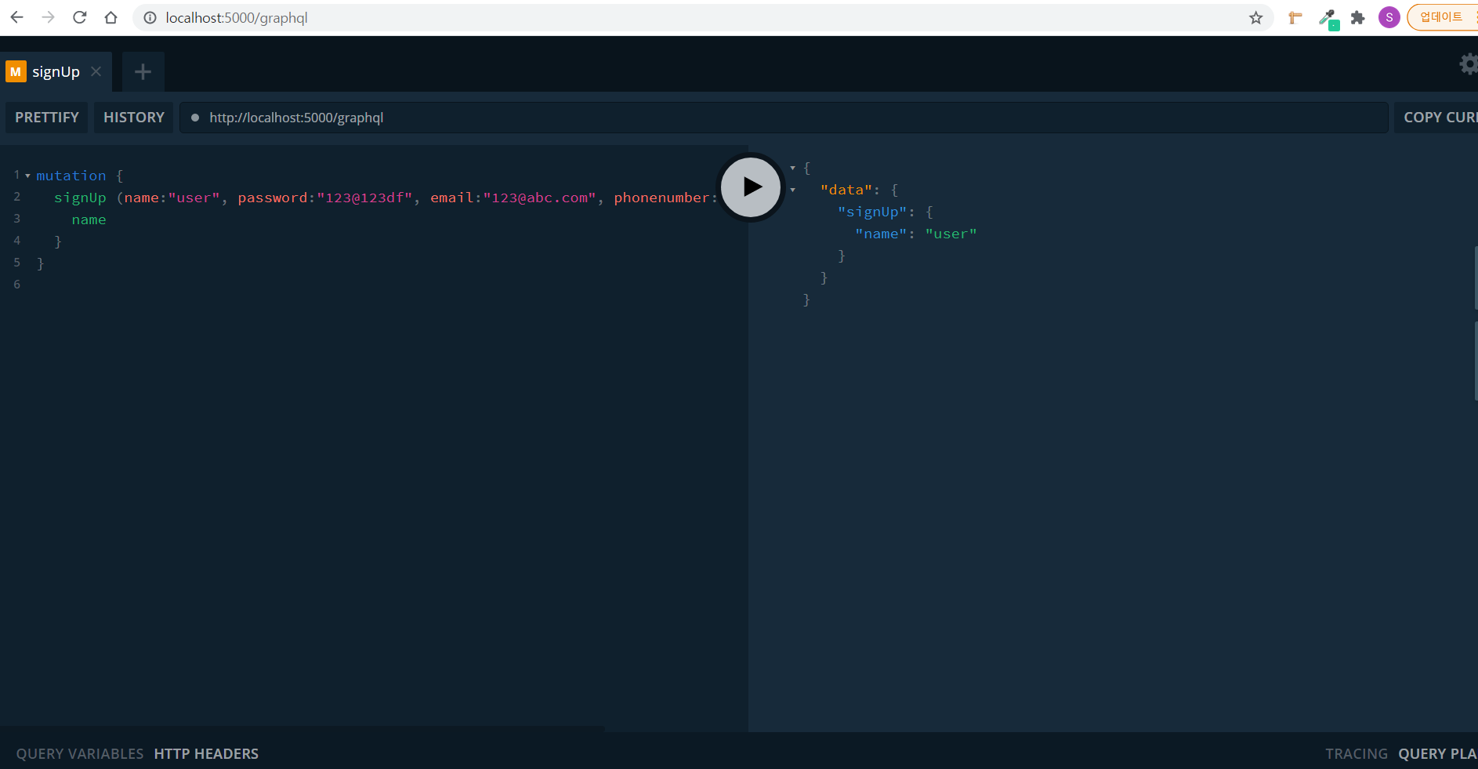Image resolution: width=1478 pixels, height=769 pixels.
Task: Open GraphQL Playground settings gear
Action: (x=1469, y=64)
